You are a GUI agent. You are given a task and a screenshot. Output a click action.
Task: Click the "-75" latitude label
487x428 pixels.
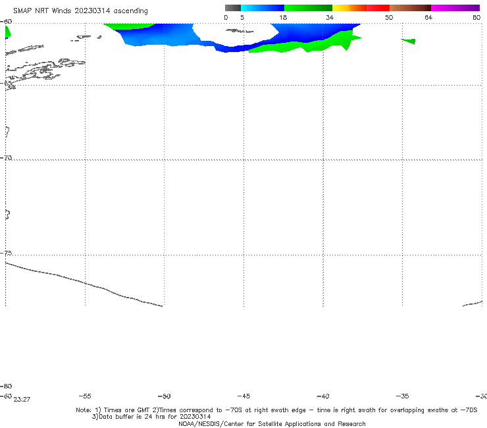[6, 253]
